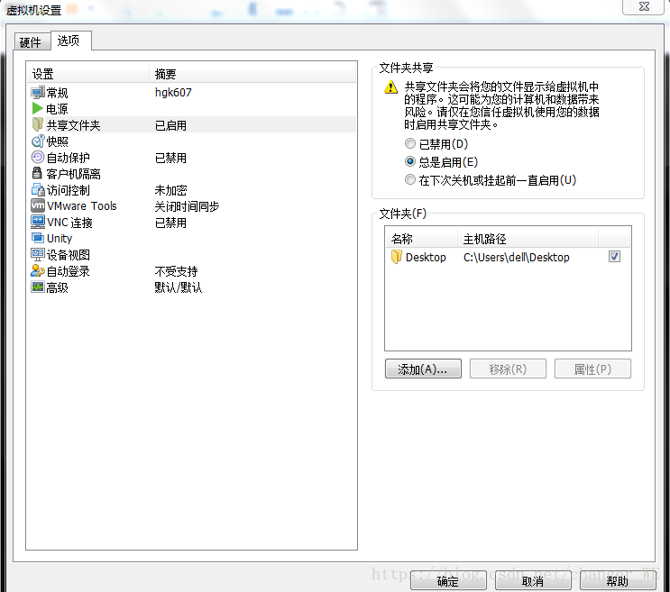The height and width of the screenshot is (592, 670).
Task: Click the VNC 连接 monitor icon
Action: [x=38, y=222]
